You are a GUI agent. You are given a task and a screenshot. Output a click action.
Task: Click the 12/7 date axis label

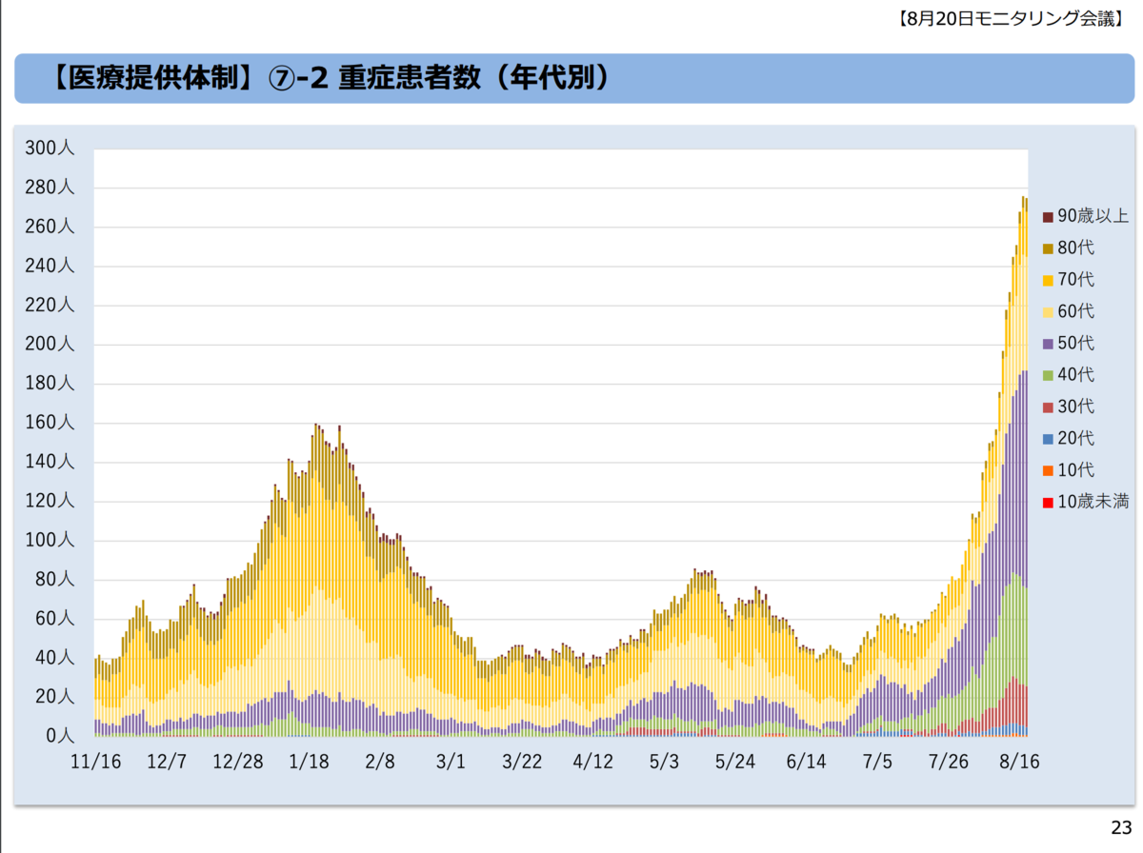[167, 763]
